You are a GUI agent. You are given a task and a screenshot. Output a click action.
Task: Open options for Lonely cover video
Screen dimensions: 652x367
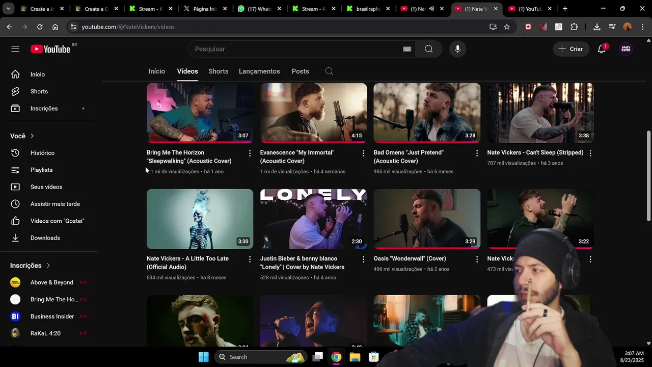(363, 259)
